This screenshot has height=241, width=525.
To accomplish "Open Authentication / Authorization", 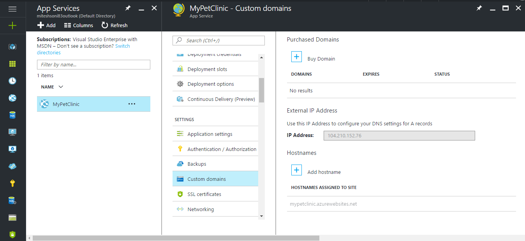I will 215,149.
